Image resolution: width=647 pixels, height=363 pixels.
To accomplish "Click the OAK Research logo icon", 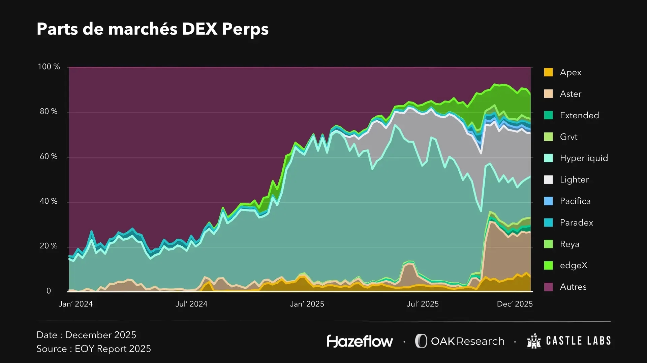I will pyautogui.click(x=421, y=341).
